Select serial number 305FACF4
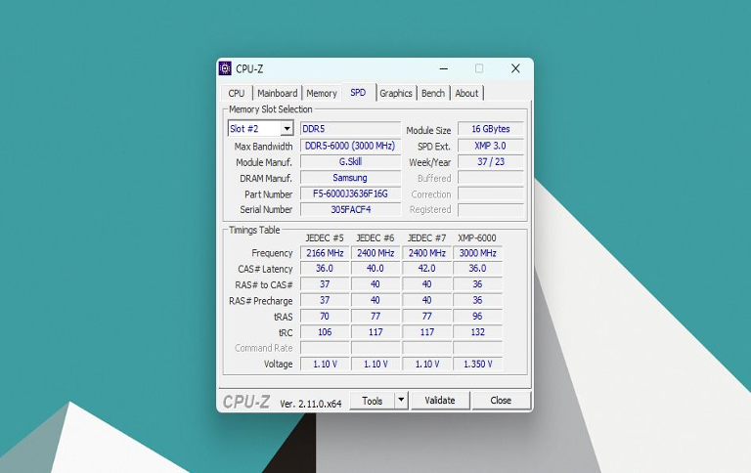This screenshot has height=473, width=751. tap(350, 209)
